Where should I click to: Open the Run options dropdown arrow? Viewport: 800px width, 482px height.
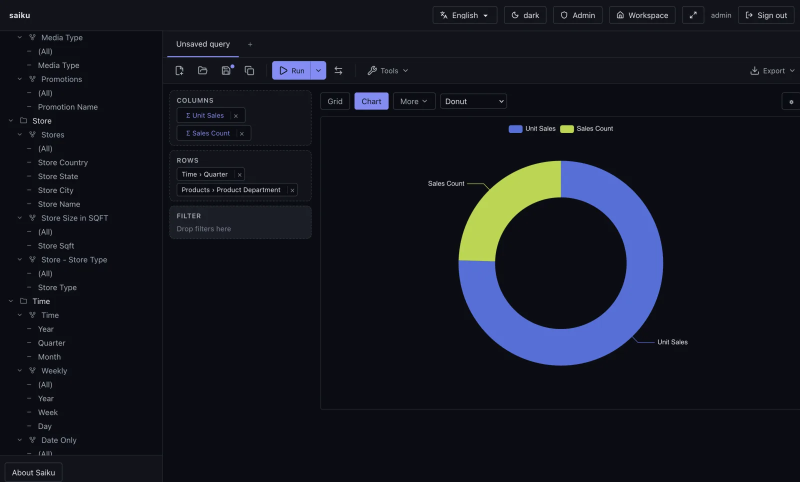(318, 70)
